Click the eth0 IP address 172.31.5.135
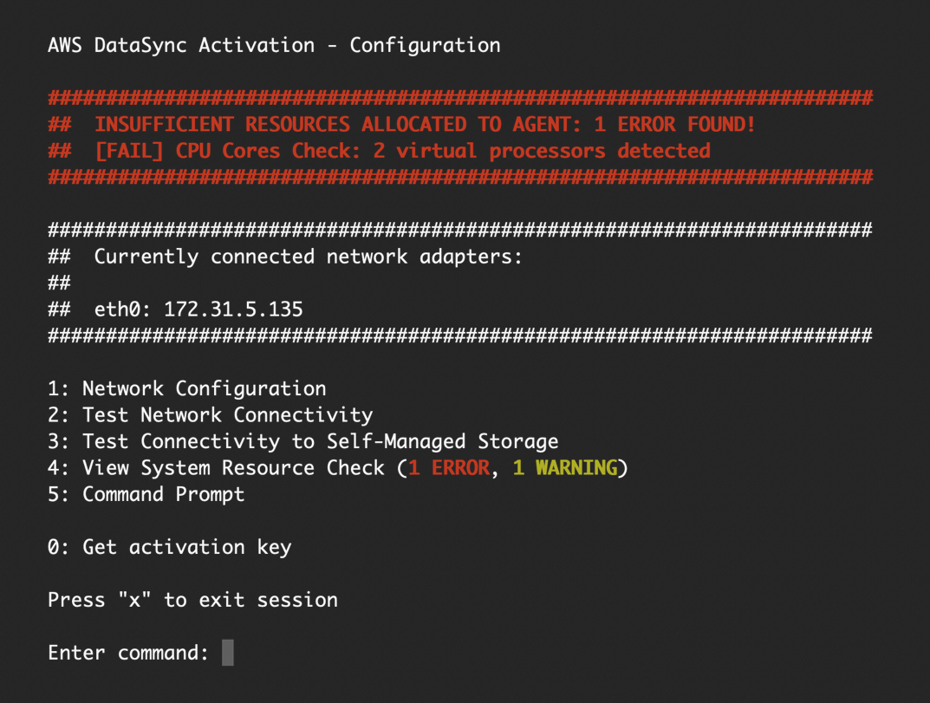This screenshot has width=930, height=703. pos(233,309)
